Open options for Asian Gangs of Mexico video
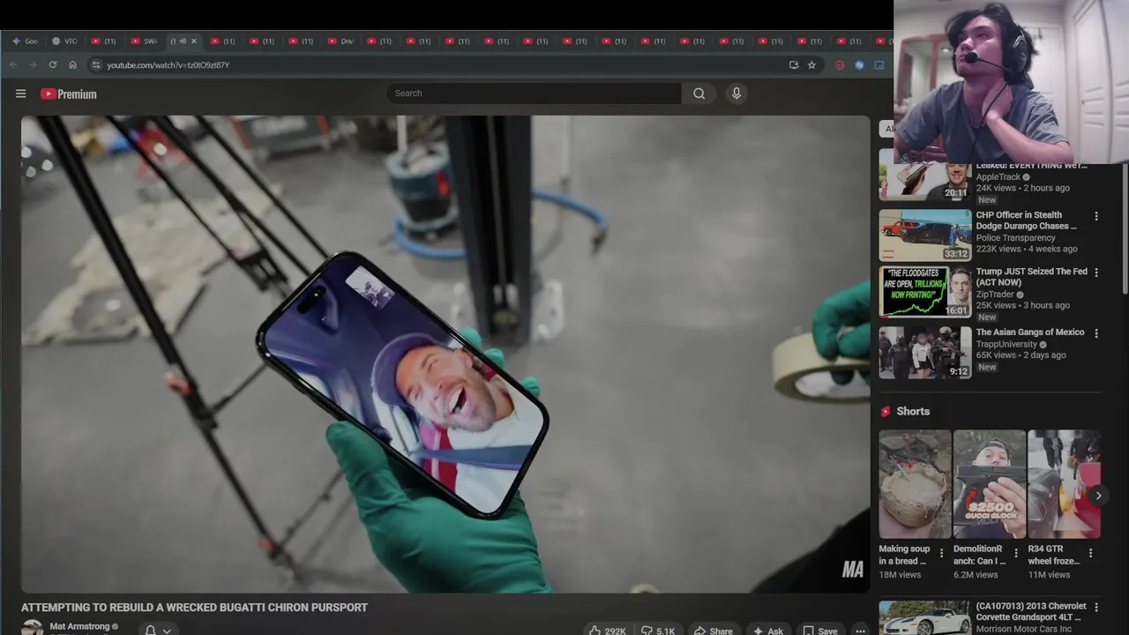 tap(1096, 333)
